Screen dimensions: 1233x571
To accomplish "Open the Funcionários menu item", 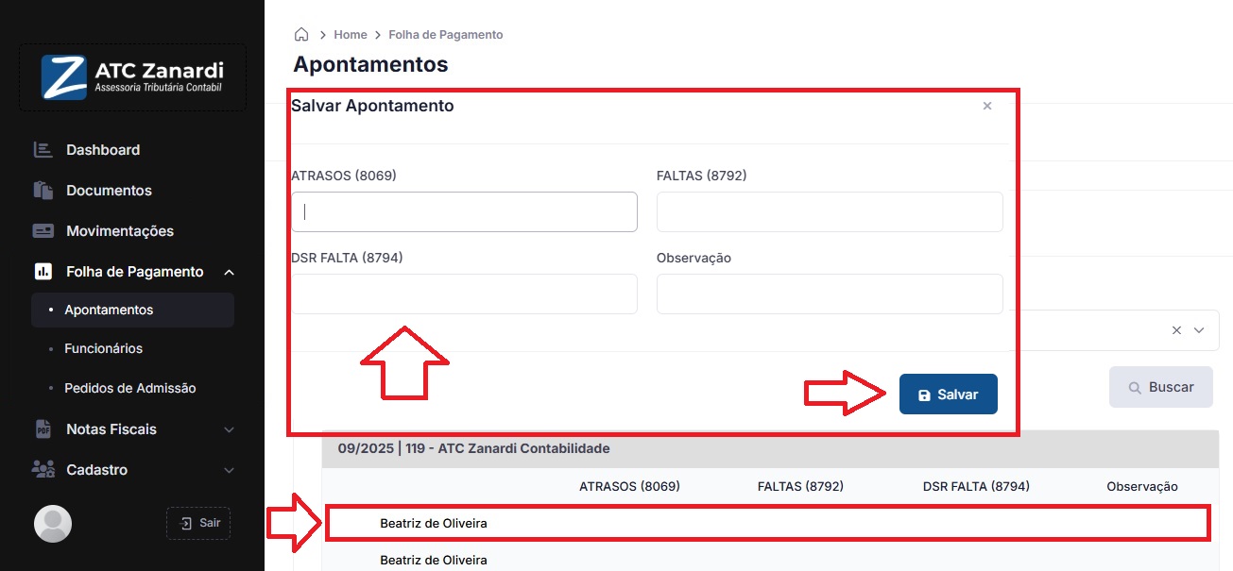I will [x=103, y=349].
